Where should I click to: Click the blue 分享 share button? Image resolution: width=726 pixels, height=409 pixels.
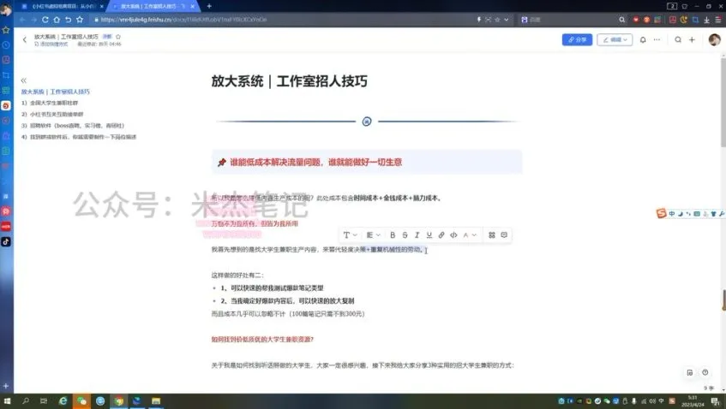point(577,39)
